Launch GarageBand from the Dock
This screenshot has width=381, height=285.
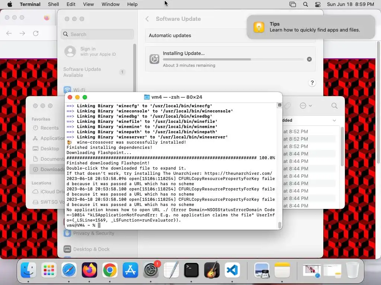pyautogui.click(x=212, y=270)
